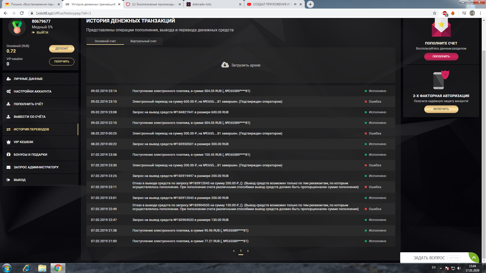Open the ЗАДАТЬ ВОПРОС chat widget
The height and width of the screenshot is (273, 486).
point(429,258)
